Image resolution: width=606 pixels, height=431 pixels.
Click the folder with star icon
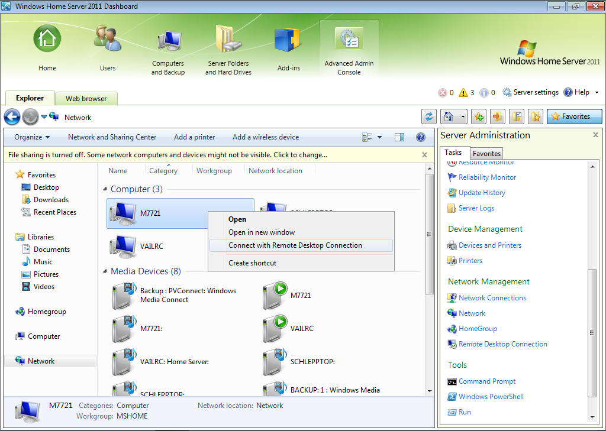pos(536,116)
